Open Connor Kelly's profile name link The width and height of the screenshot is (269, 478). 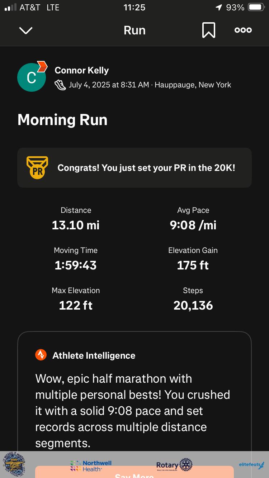click(82, 70)
